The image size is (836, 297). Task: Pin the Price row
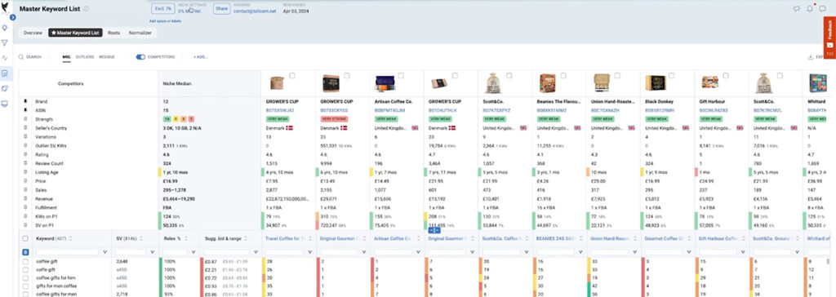25,181
